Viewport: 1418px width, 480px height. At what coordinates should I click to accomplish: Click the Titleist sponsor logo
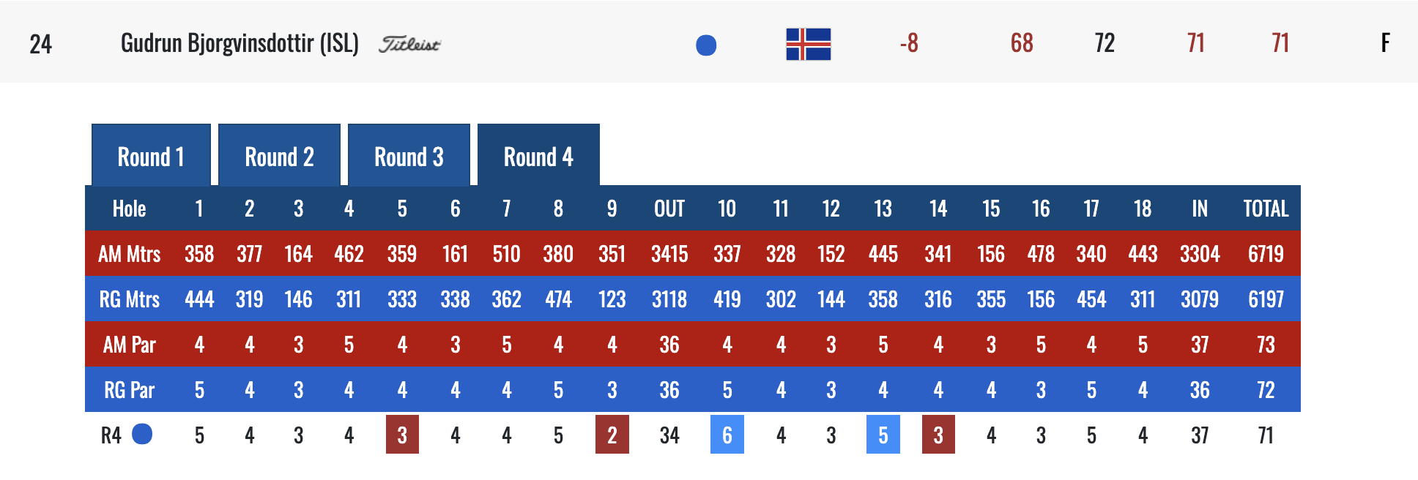coord(409,45)
